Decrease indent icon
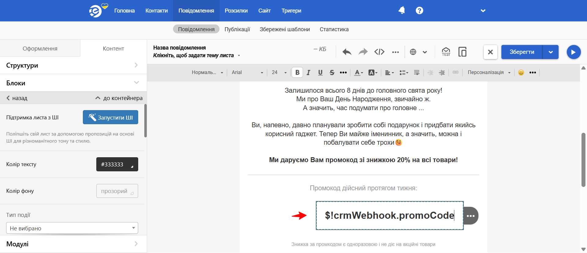The width and height of the screenshot is (587, 253). 430,73
